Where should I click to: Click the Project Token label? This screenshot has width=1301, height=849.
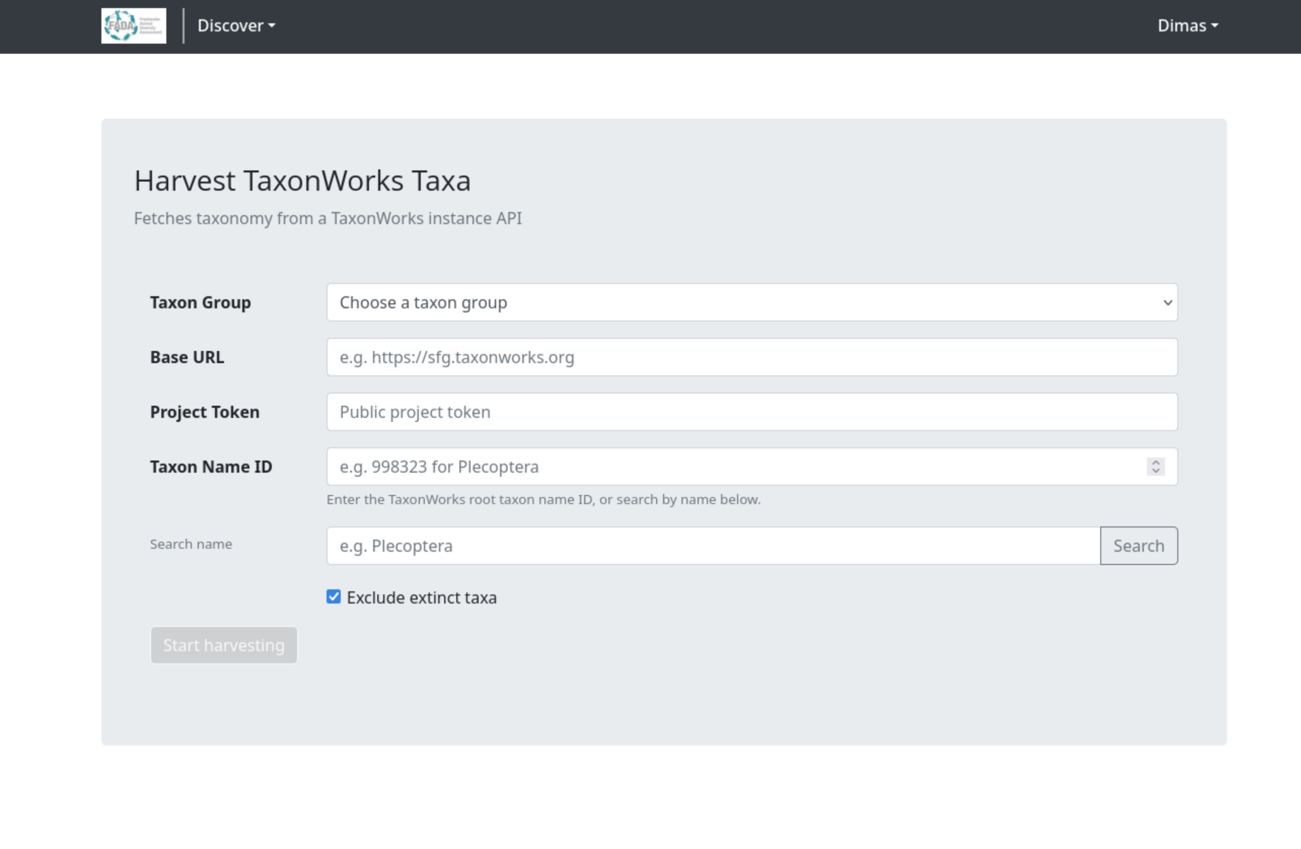tap(205, 412)
